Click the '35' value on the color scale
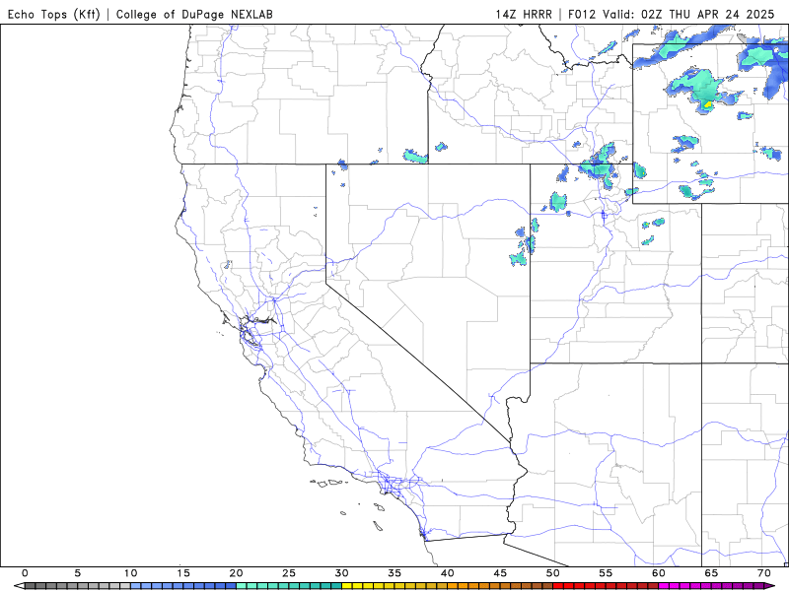Screen dimensions: 789x591 tap(394, 573)
